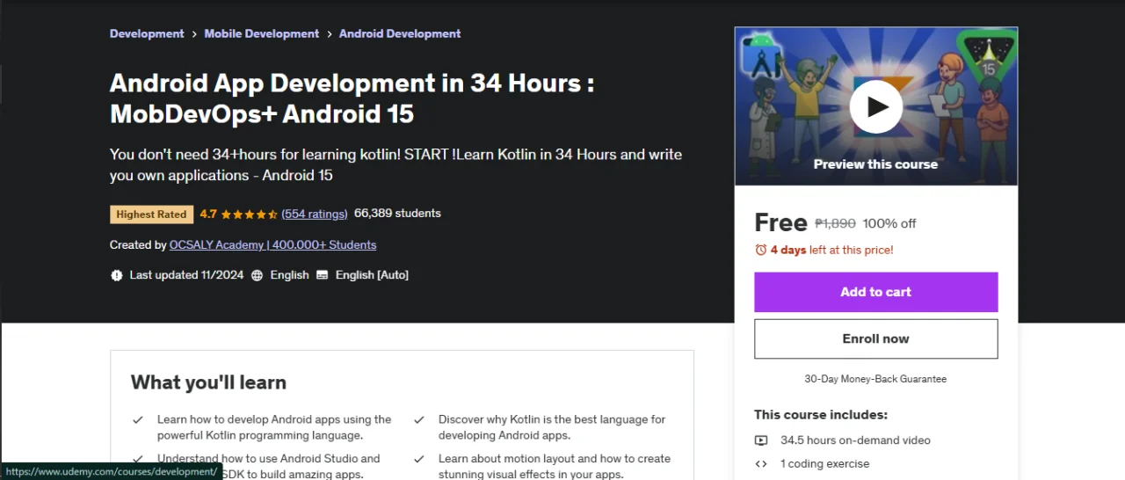Click the course preview thumbnail image
The image size is (1125, 480).
(x=875, y=105)
